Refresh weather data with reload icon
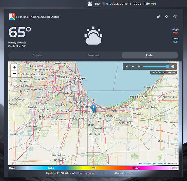This screenshot has height=181, width=187. point(175,17)
